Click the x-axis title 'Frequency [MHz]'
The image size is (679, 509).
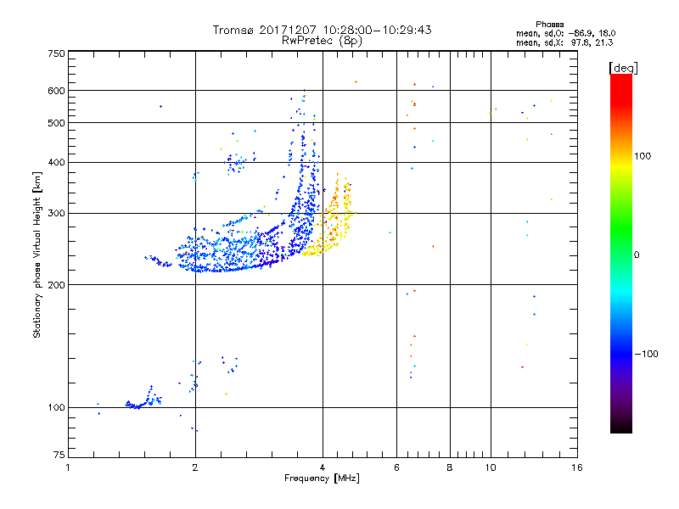coord(322,478)
